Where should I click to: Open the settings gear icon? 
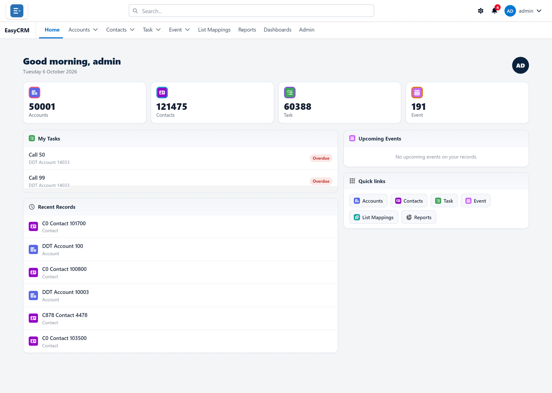click(x=480, y=11)
